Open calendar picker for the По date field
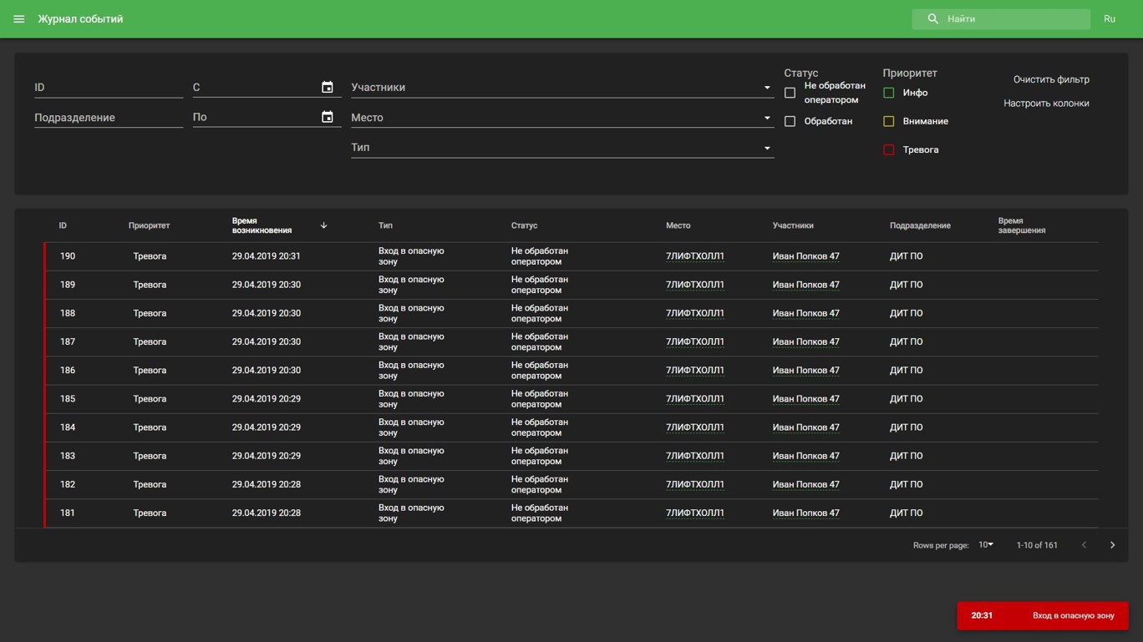This screenshot has width=1143, height=642. [x=328, y=117]
